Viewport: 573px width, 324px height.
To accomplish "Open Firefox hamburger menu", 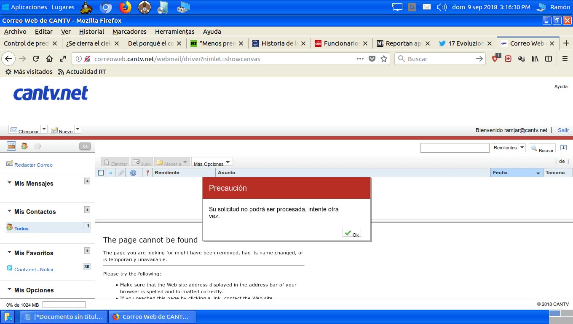I will point(565,59).
